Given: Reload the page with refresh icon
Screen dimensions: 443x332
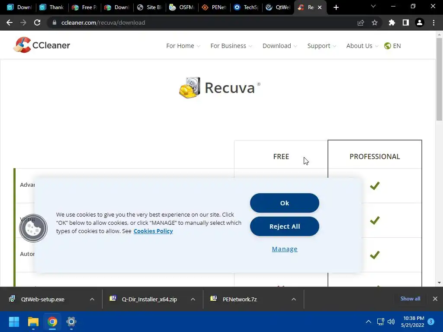Looking at the screenshot, I should [x=37, y=22].
